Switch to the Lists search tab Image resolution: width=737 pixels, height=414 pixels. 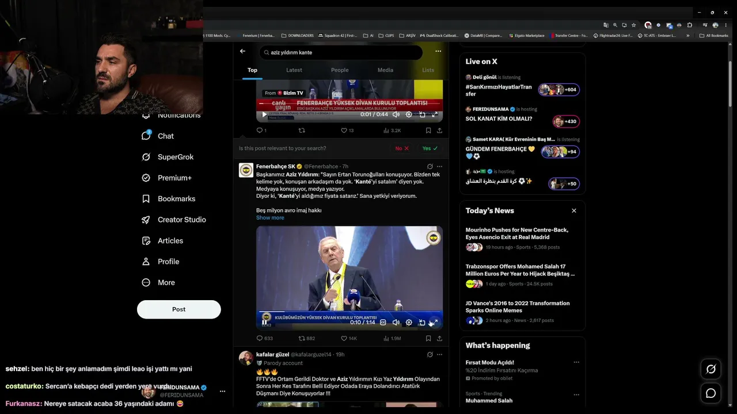(428, 70)
